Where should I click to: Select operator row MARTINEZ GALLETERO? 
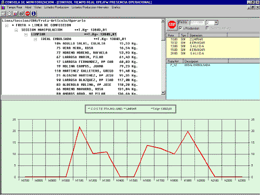[96, 71]
